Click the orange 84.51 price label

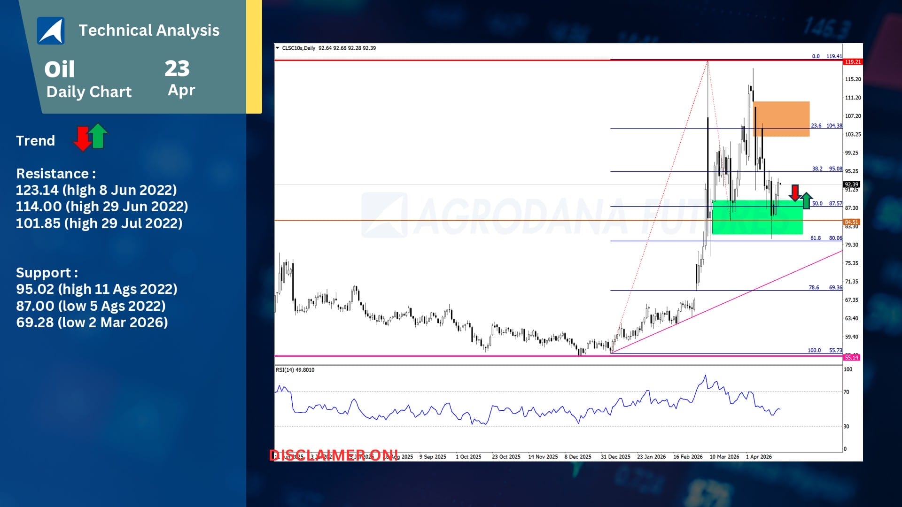851,222
